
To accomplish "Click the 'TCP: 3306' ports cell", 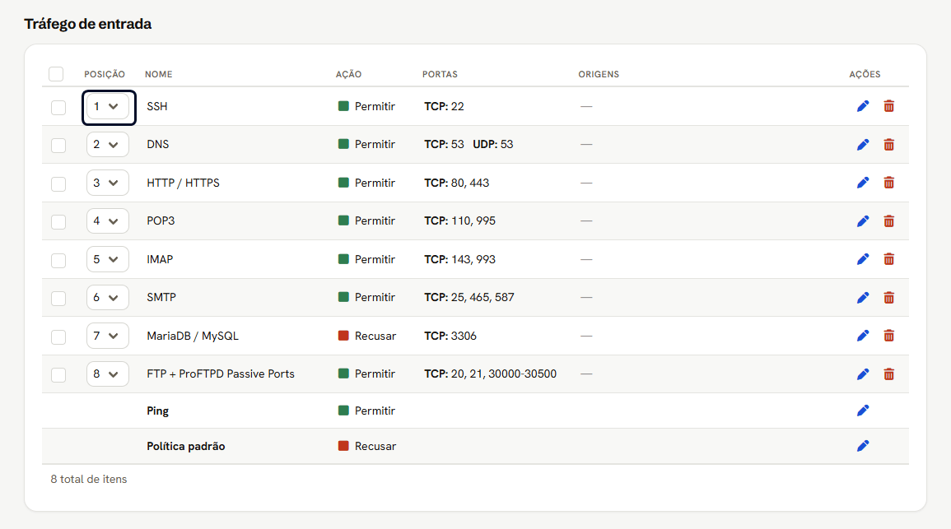I will click(x=450, y=336).
